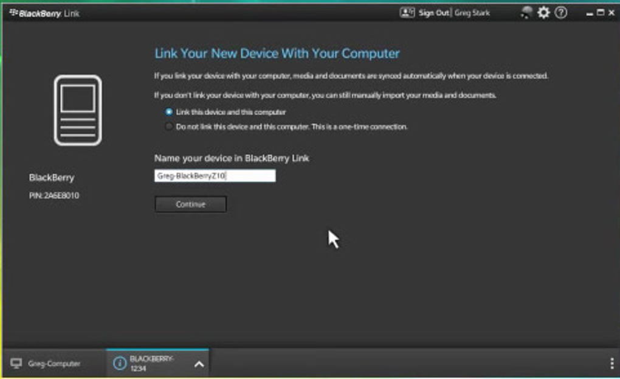Expand the BLACKBERRY-1234 device chevron
620x379 pixels.
[x=199, y=364]
